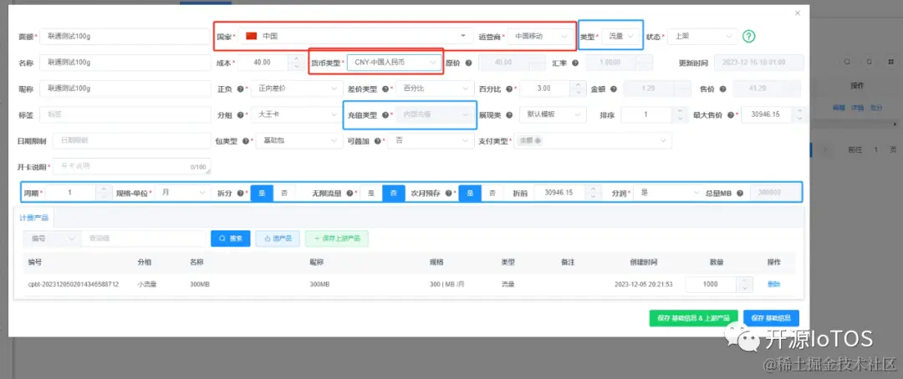
Task: Switch to the 计费产品 tab
Action: click(x=34, y=218)
